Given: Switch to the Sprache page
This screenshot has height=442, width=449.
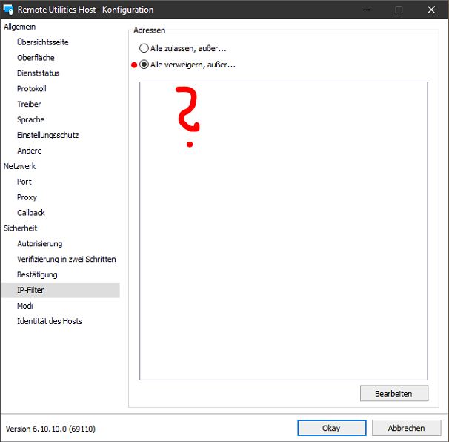Looking at the screenshot, I should (x=30, y=119).
